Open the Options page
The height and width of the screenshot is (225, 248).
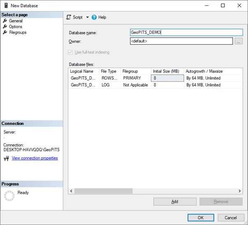pos(16,26)
